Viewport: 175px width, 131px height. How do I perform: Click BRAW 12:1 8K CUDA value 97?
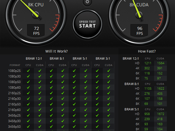[x=159, y=78]
